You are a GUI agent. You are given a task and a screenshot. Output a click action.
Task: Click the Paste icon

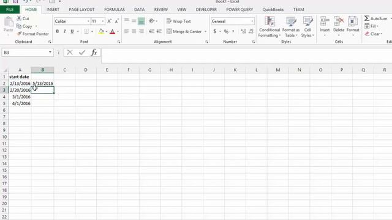pyautogui.click(x=8, y=23)
